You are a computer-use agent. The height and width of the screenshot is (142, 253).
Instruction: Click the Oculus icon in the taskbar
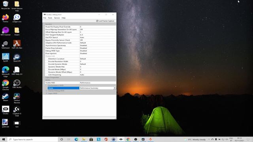click(x=121, y=139)
